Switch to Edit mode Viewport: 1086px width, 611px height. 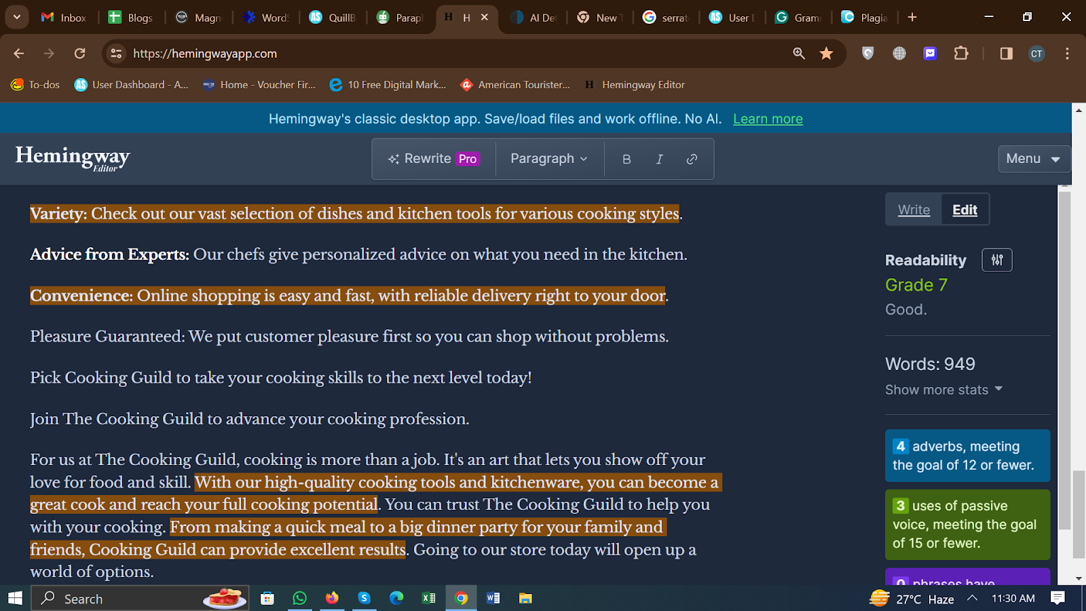click(x=965, y=210)
